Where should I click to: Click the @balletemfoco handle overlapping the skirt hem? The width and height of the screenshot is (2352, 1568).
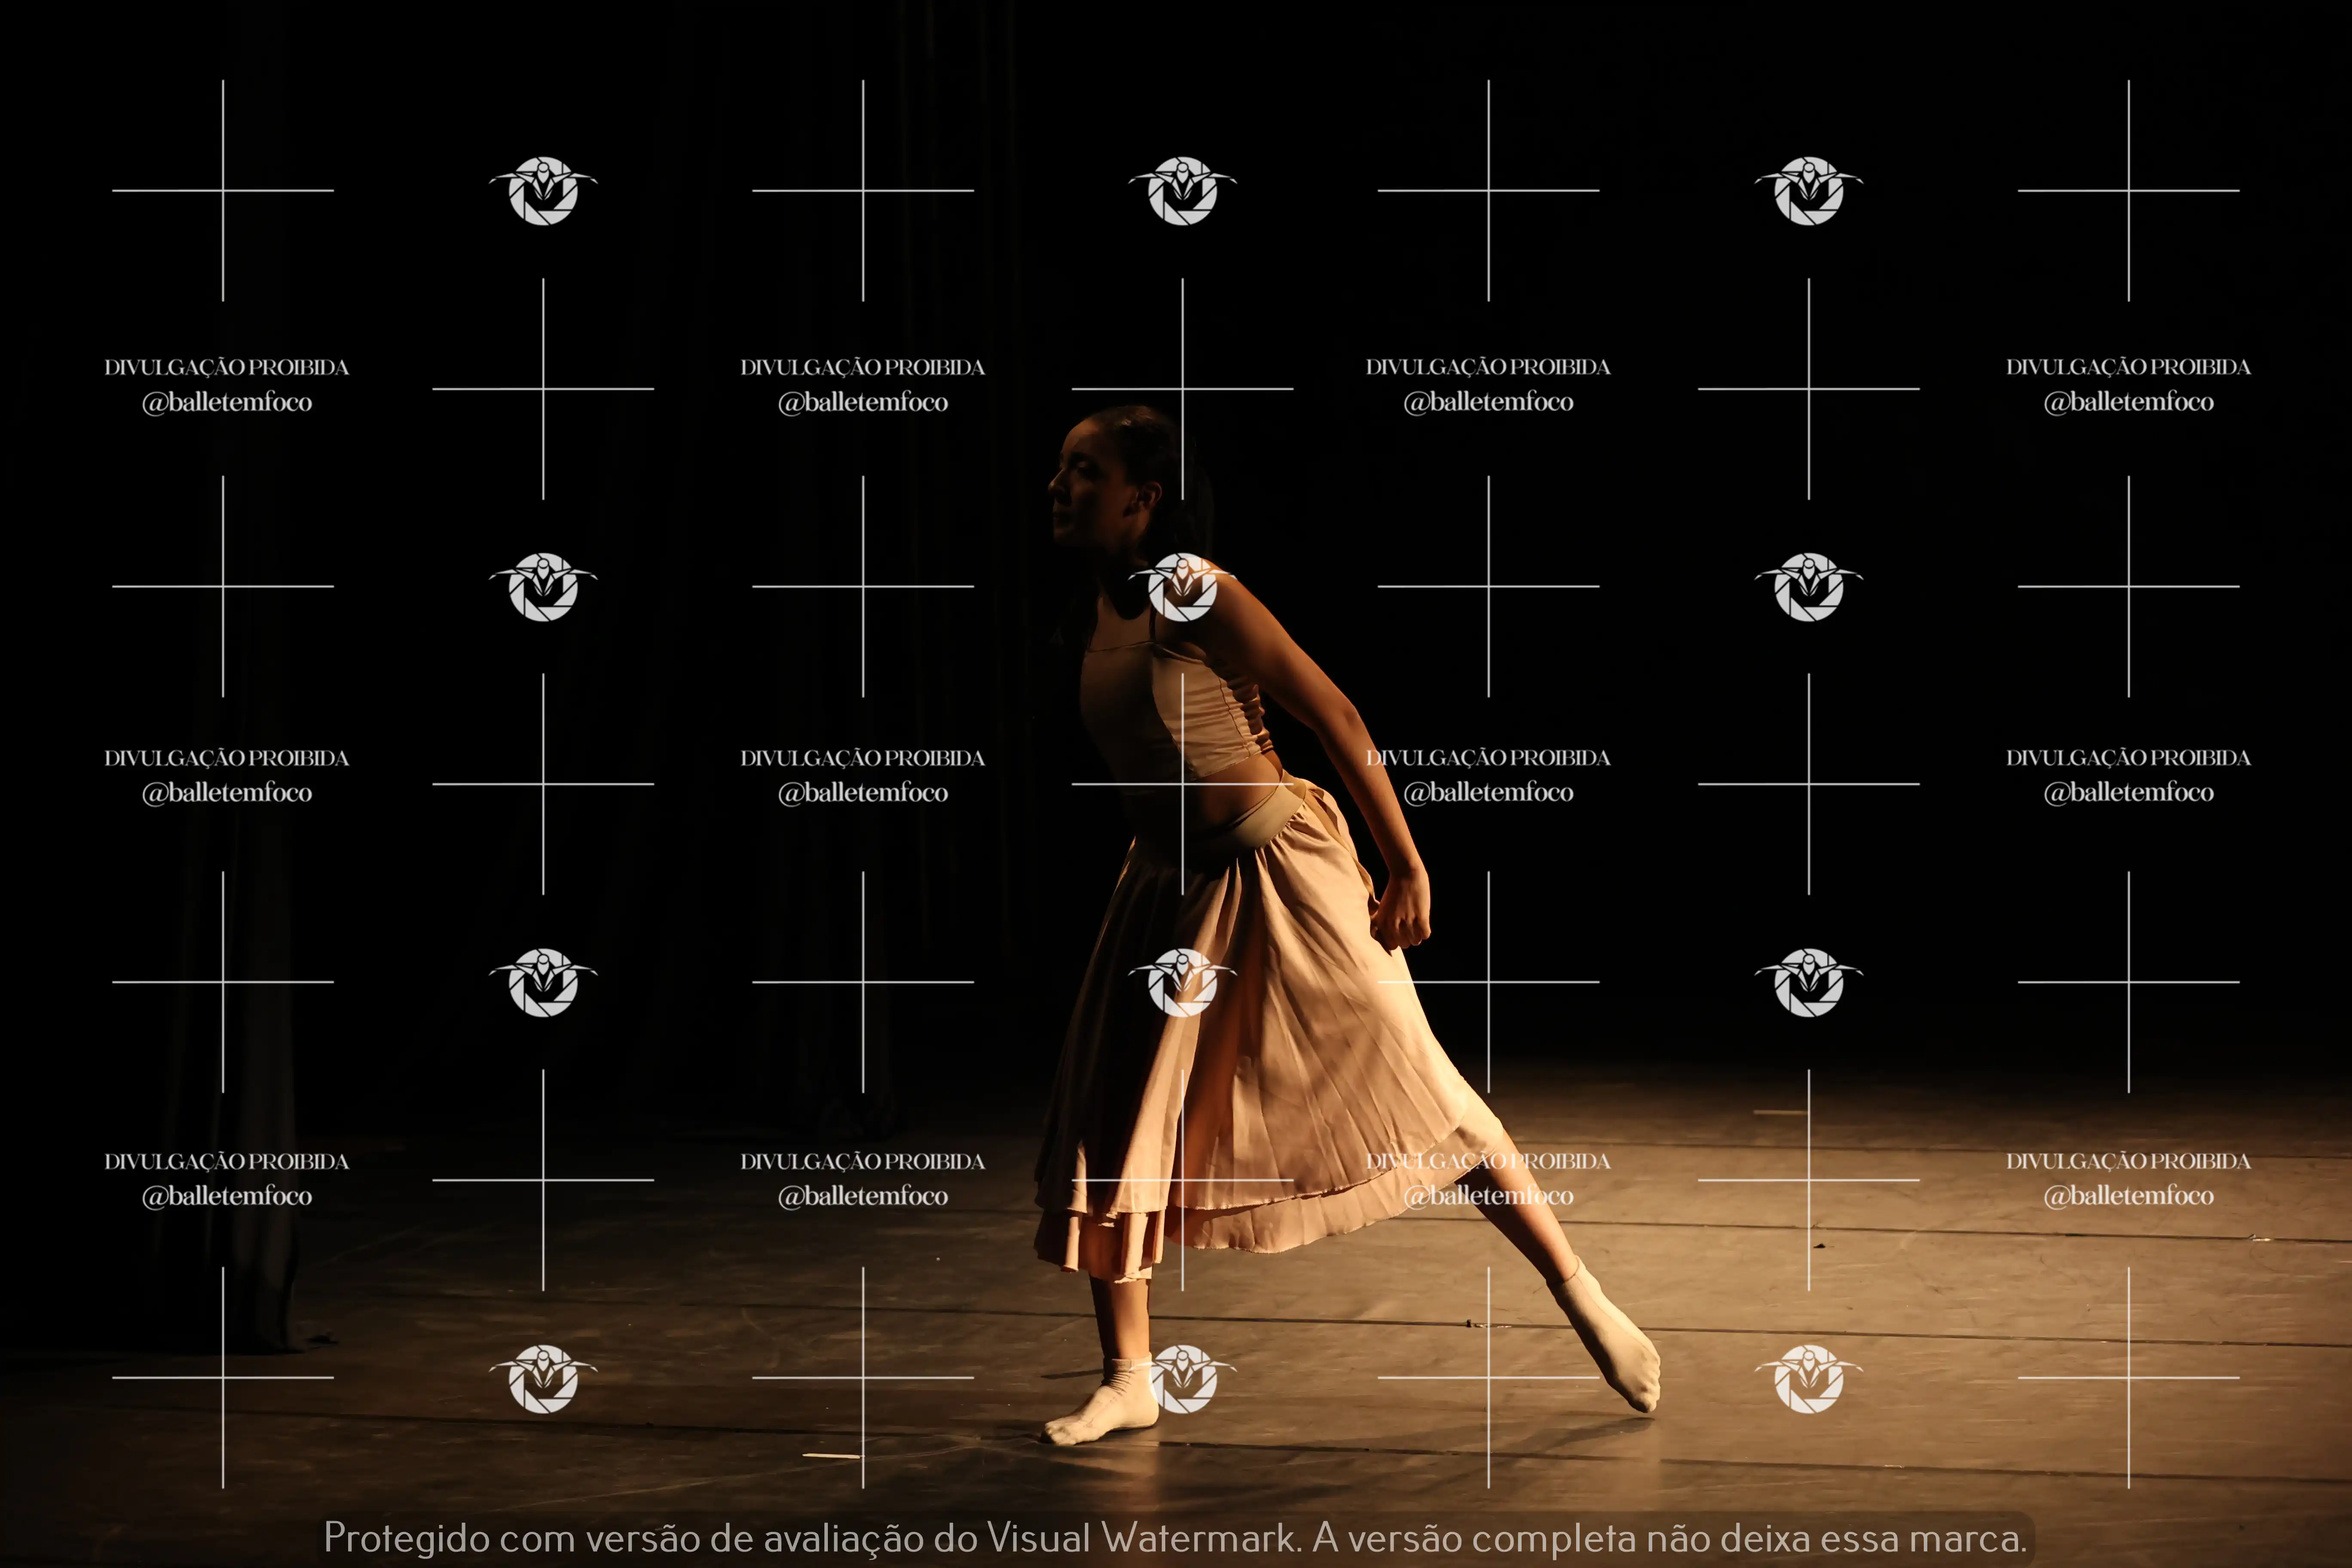pyautogui.click(x=1488, y=1196)
